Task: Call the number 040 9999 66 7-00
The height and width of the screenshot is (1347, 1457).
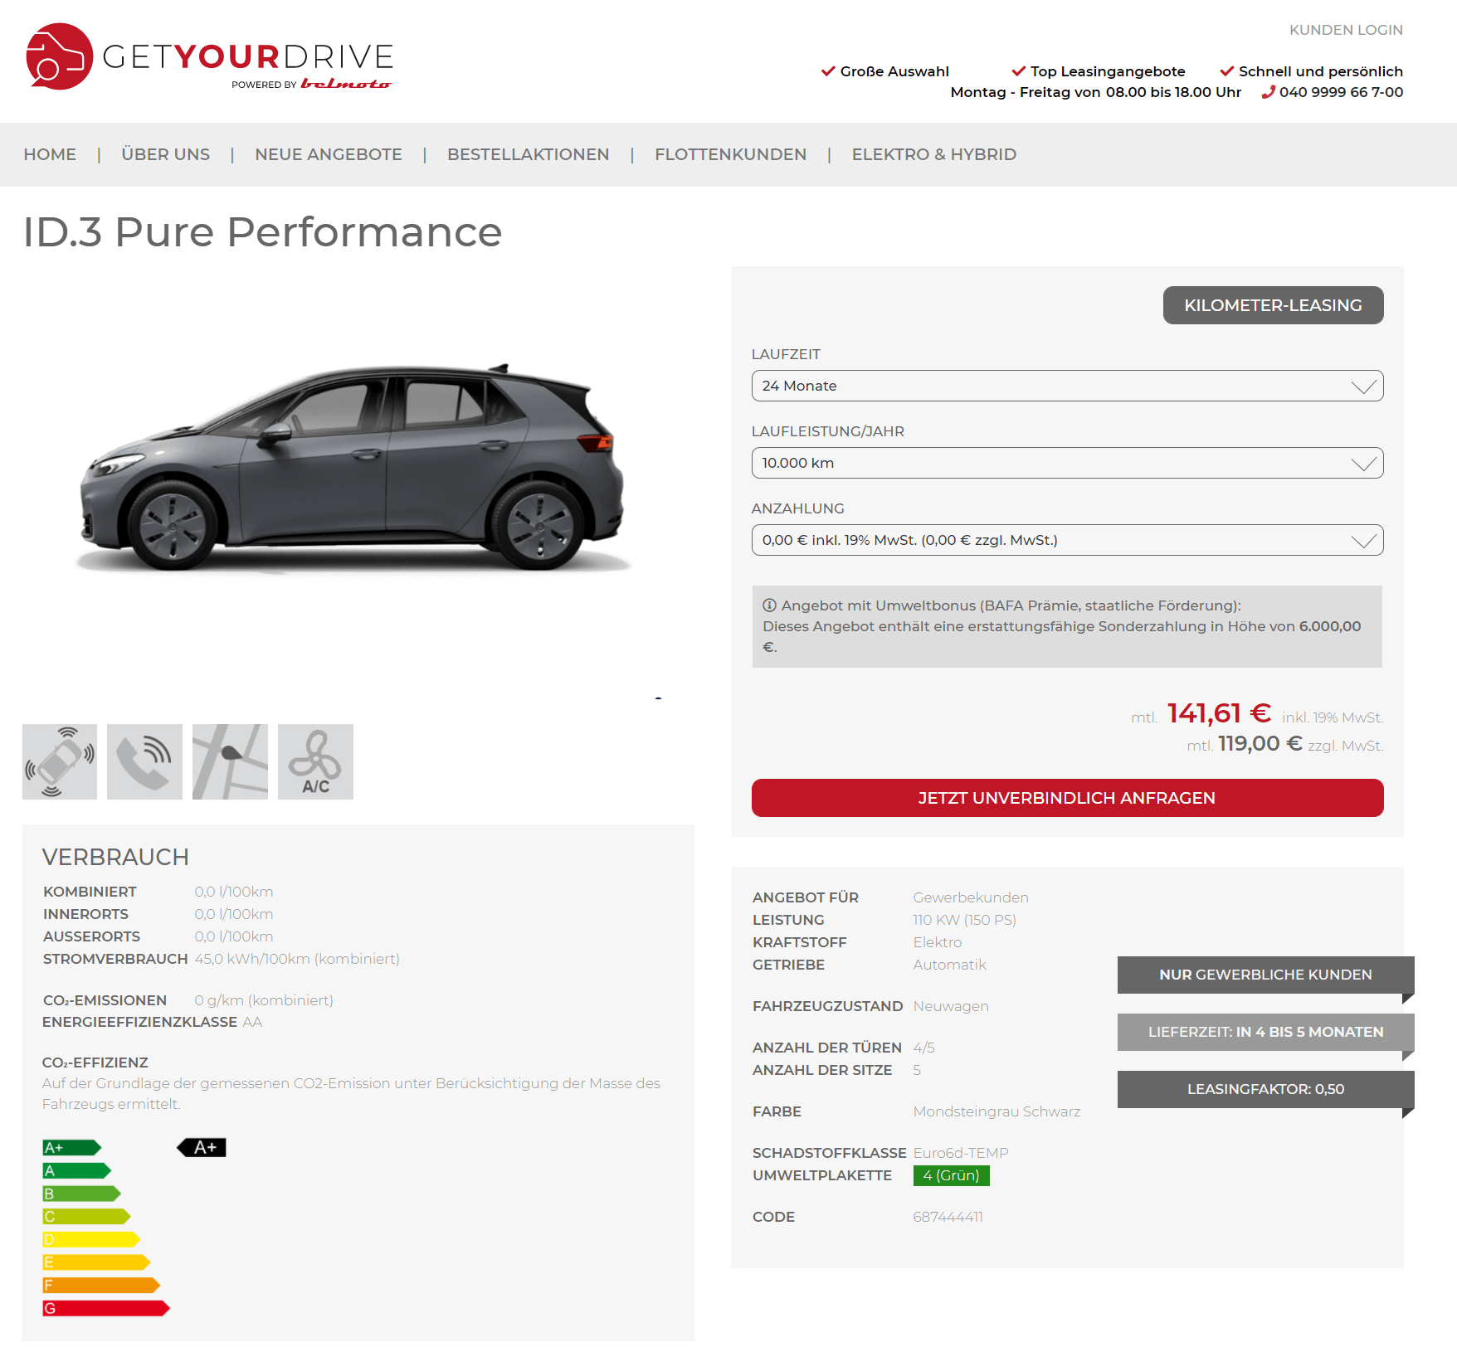Action: click(1341, 92)
